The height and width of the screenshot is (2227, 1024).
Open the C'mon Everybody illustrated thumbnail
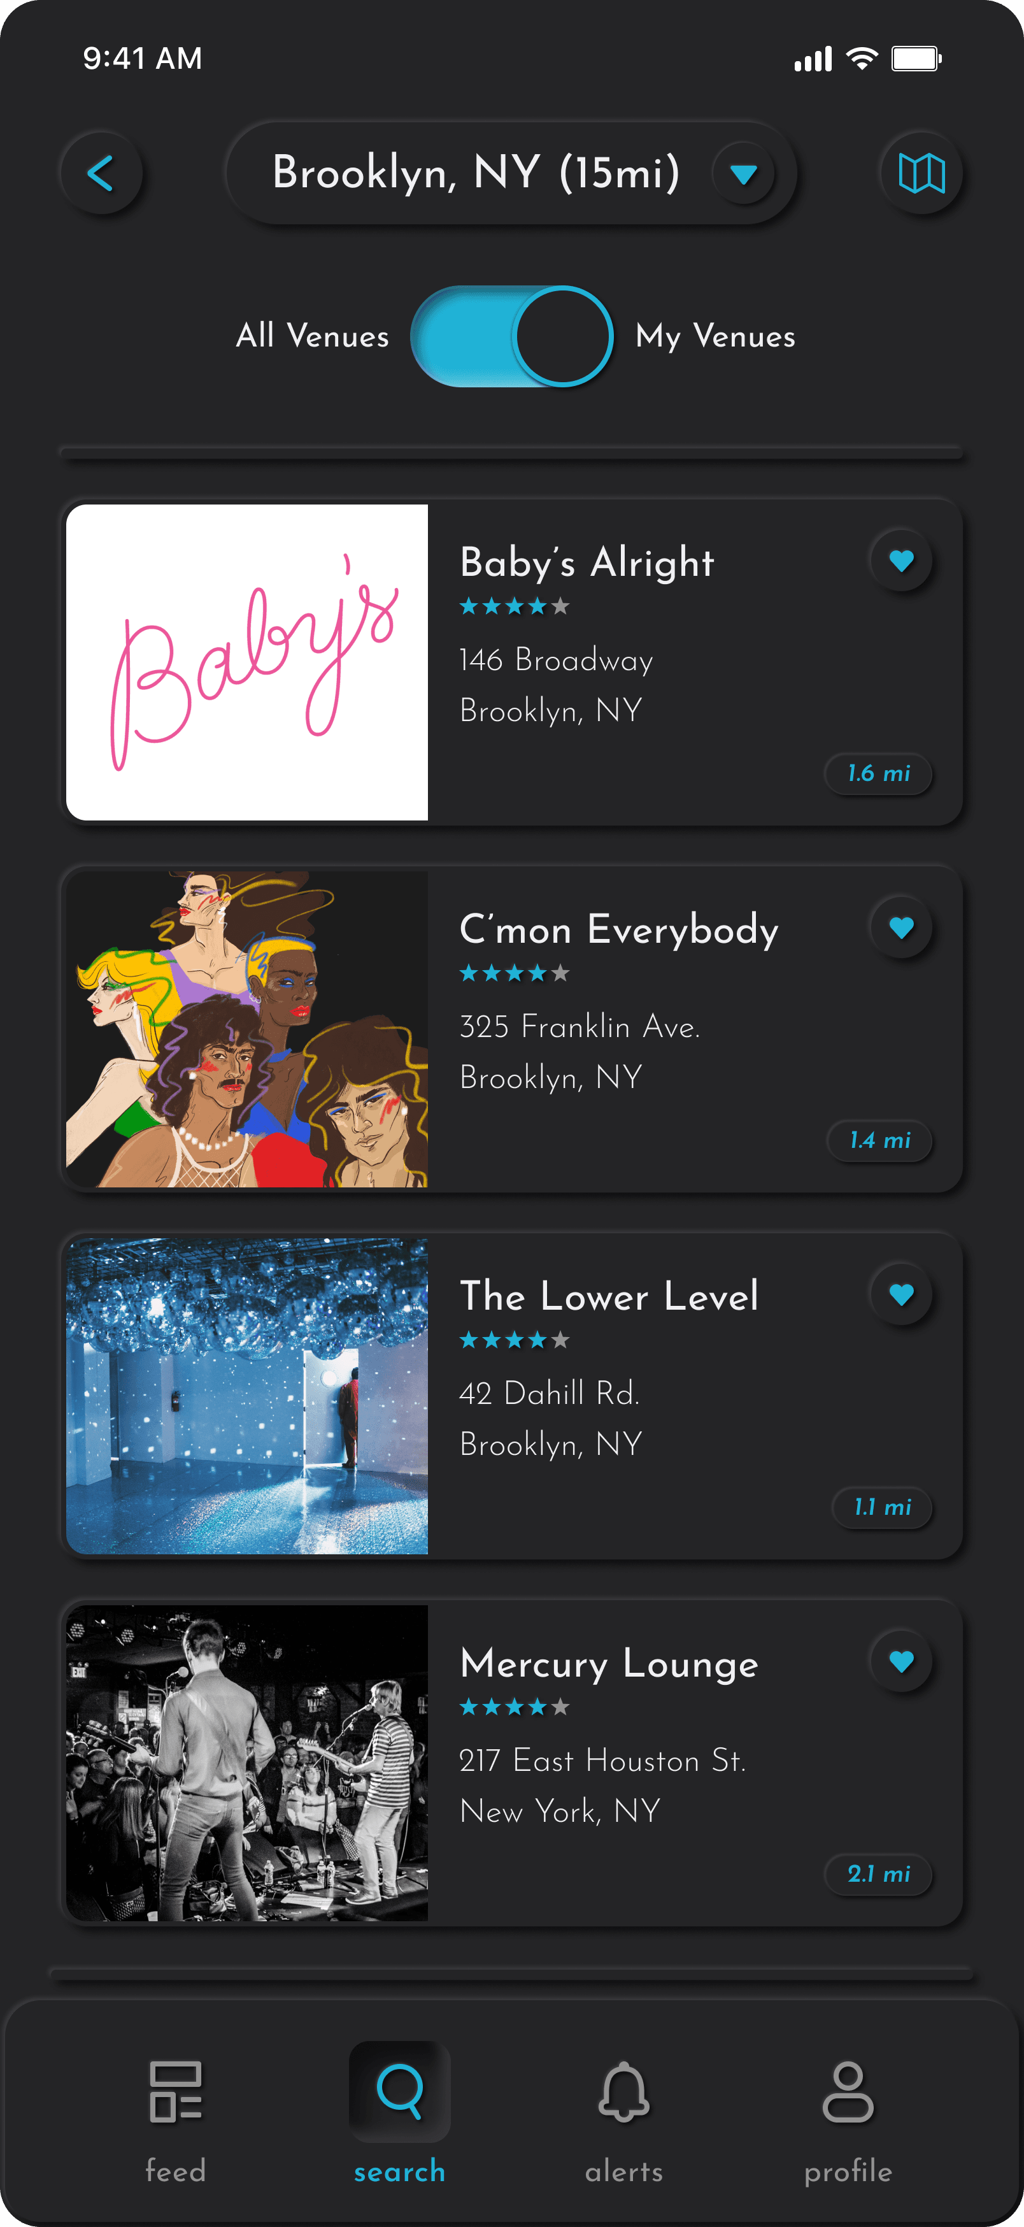coord(247,1029)
